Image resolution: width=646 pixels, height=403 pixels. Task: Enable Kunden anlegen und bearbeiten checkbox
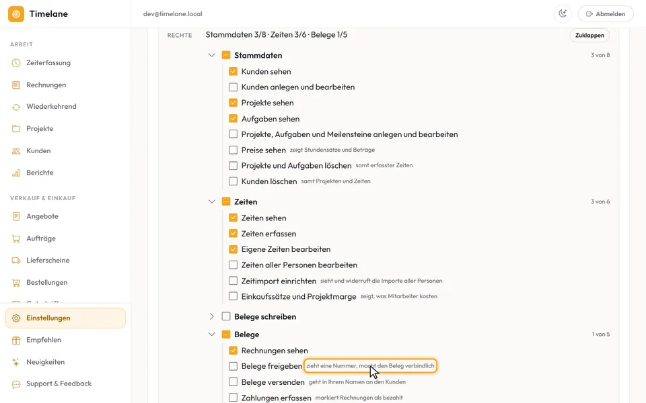[x=234, y=87]
